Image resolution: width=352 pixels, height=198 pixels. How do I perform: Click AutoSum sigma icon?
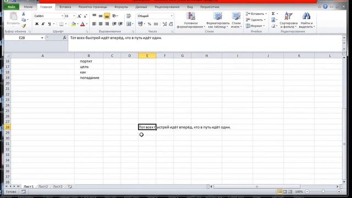(x=273, y=14)
